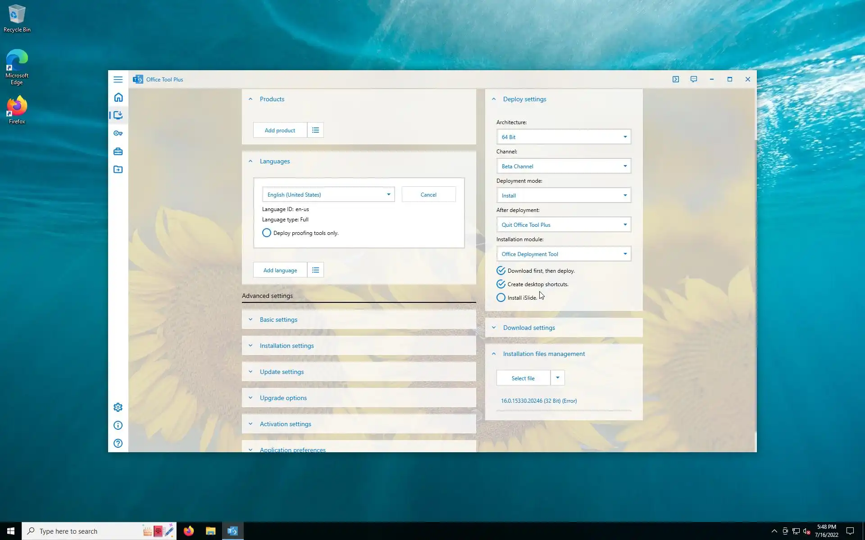Open the Channel dropdown showing Beta Channel
Image resolution: width=865 pixels, height=540 pixels.
pyautogui.click(x=563, y=166)
